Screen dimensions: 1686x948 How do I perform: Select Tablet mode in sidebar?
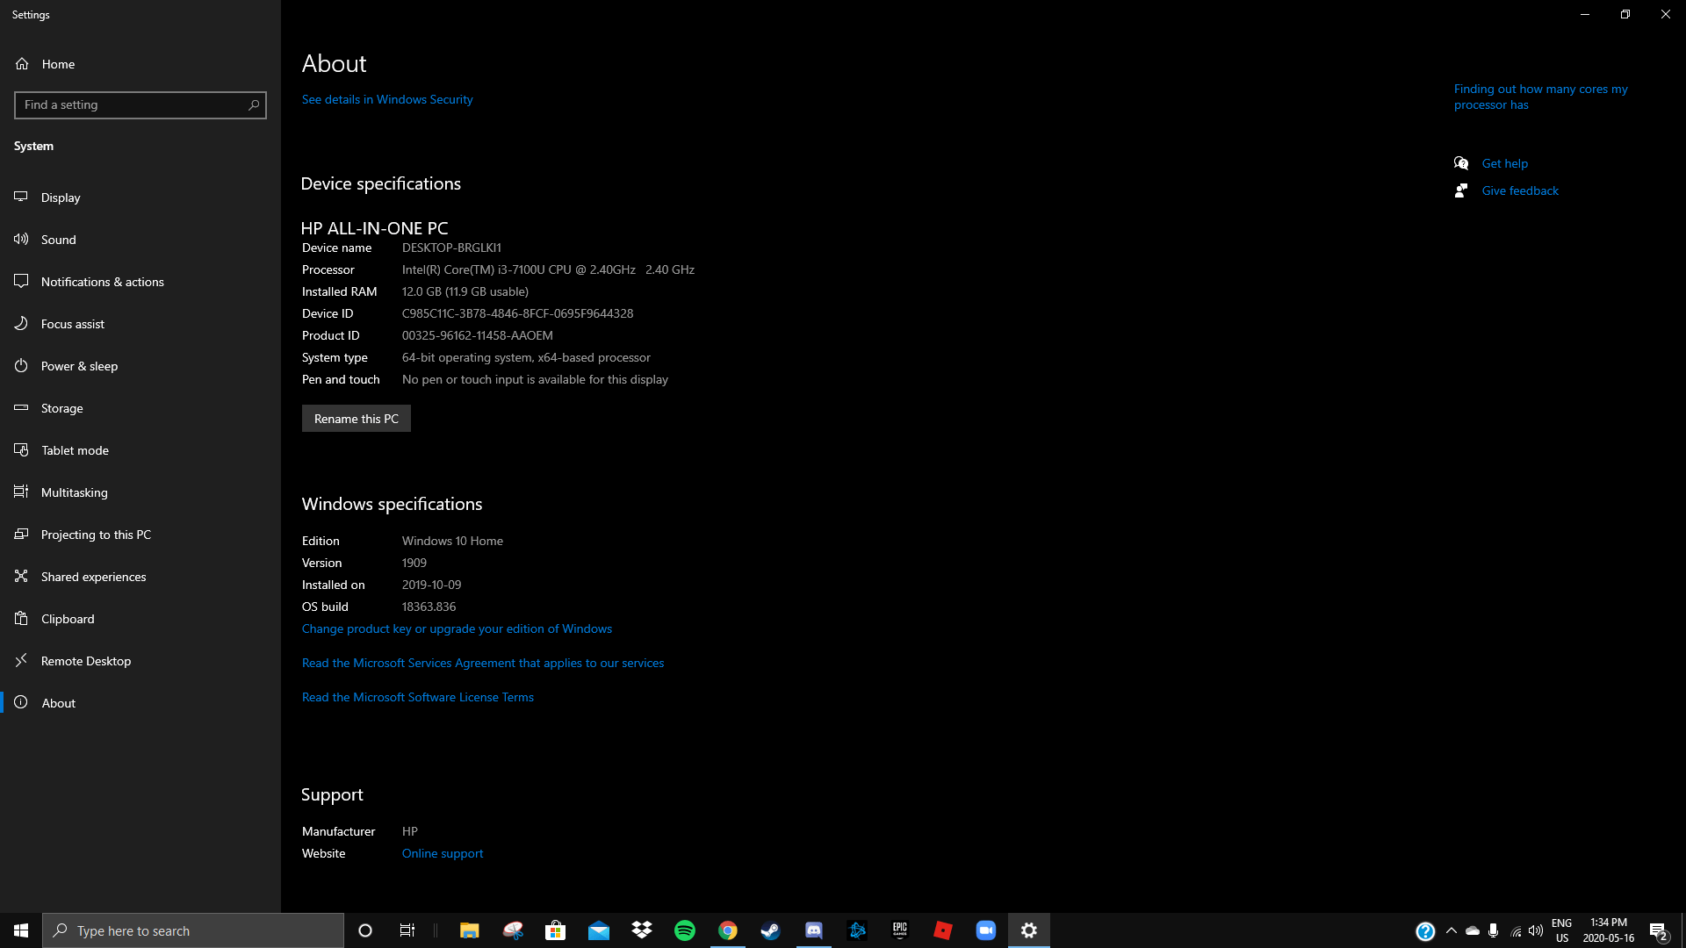[140, 450]
